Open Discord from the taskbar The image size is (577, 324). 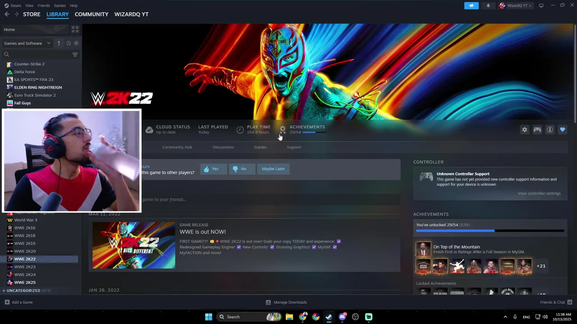click(342, 317)
